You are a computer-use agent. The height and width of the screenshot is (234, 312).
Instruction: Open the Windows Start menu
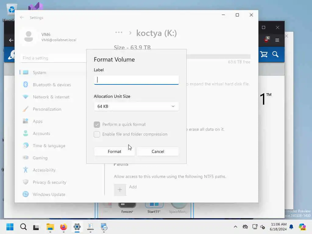10,227
